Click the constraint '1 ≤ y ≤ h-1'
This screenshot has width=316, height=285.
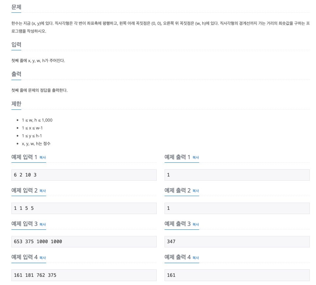click(32, 136)
